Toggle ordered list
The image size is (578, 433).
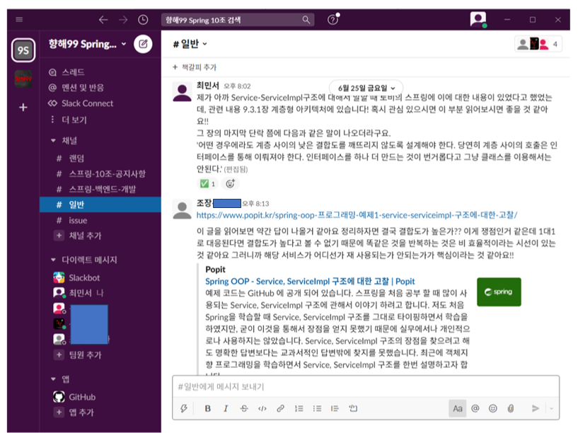click(299, 408)
